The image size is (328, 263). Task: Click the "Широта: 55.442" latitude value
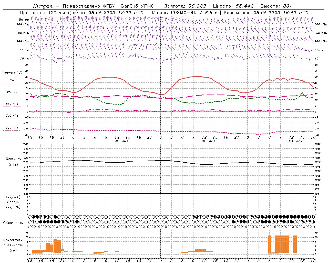click(x=233, y=6)
